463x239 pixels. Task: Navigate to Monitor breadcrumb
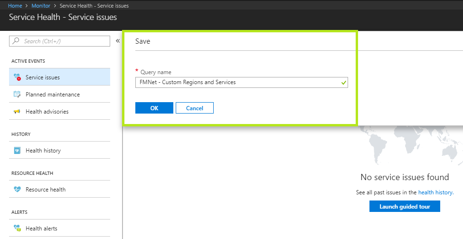(x=41, y=6)
